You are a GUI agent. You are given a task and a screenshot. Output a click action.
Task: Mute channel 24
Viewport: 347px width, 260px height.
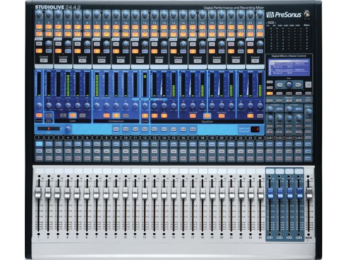tap(260, 158)
